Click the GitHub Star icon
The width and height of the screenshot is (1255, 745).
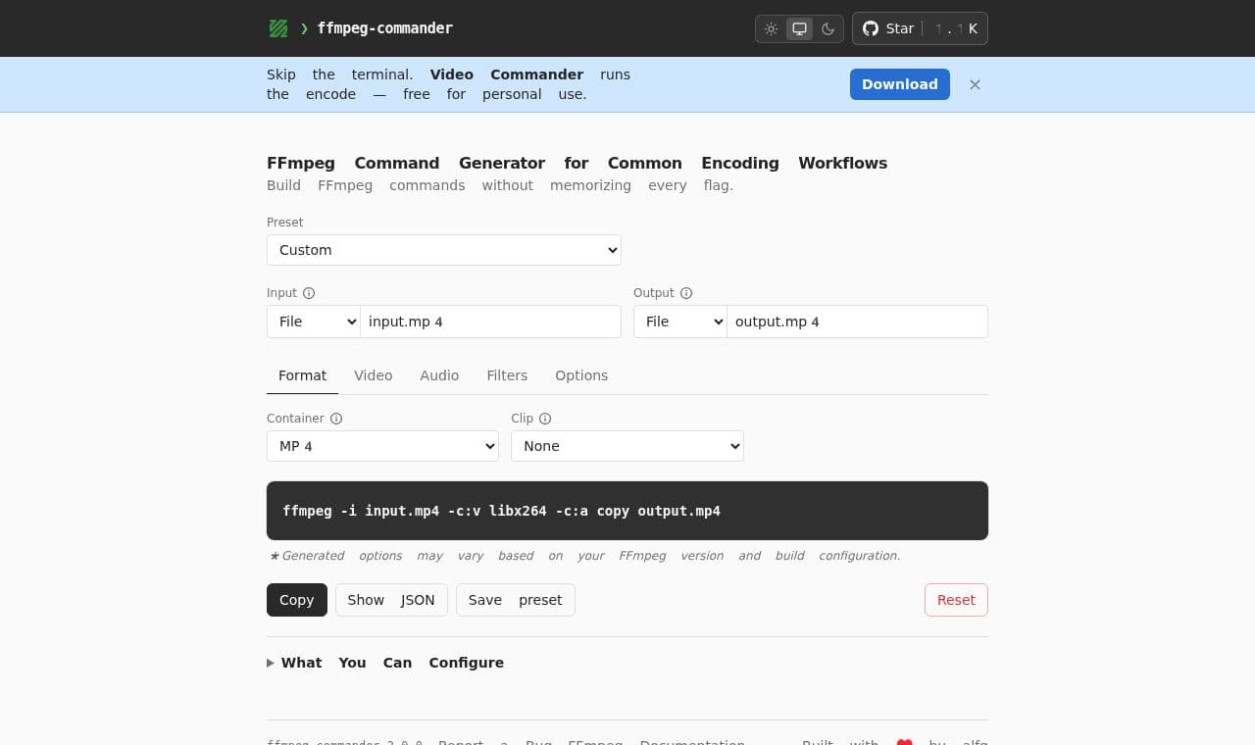pos(871,28)
